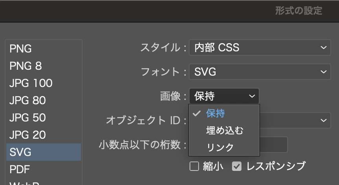Viewport: 339px width, 185px height.
Task: Choose JPG 100 from format list
Action: coord(43,83)
